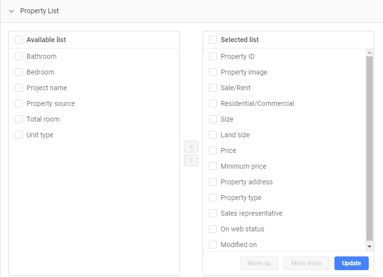Toggle the select-all Available list checkbox
Screen dimensions: 383x277
coord(19,40)
